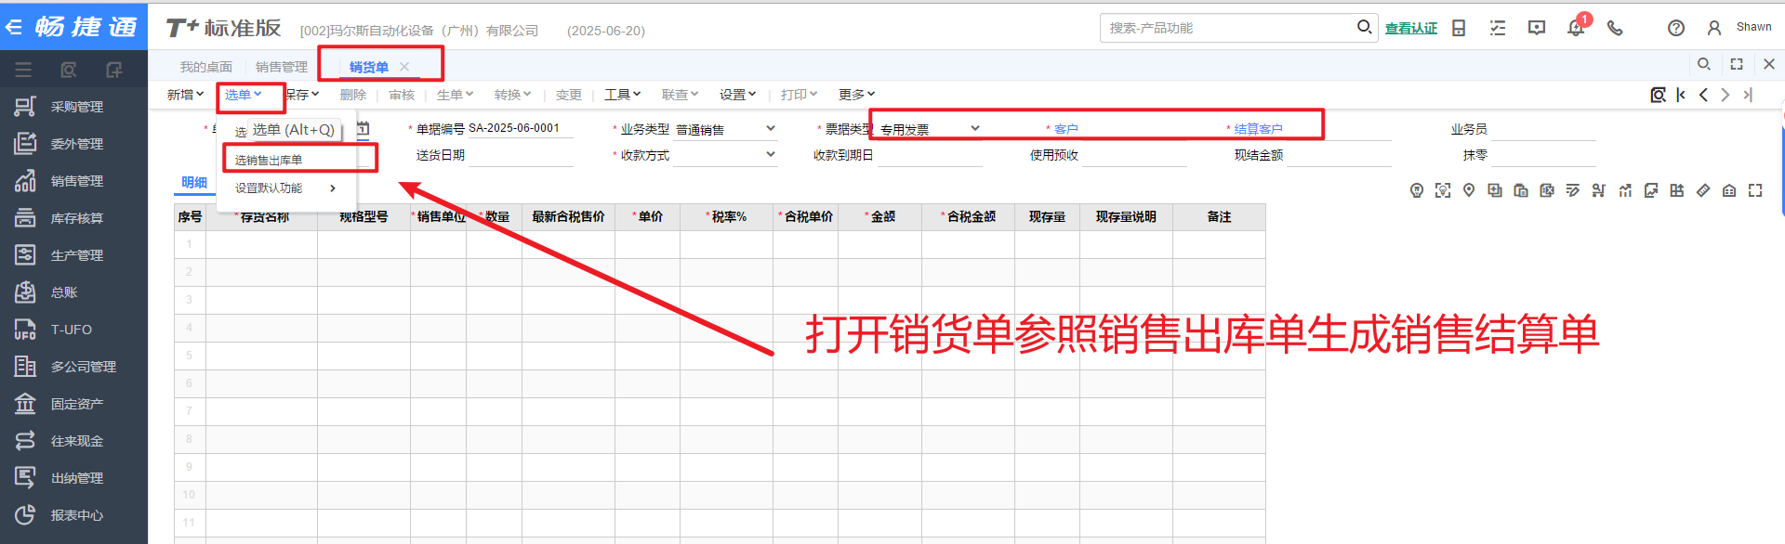The image size is (1785, 544).
Task: Expand the 票据类型 dropdown
Action: click(x=974, y=129)
